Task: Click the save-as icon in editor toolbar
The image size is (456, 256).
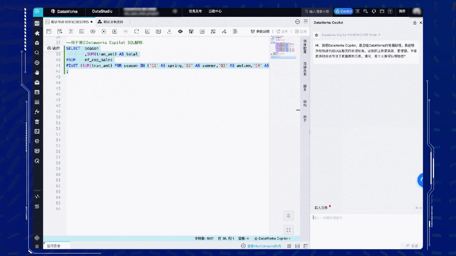Action: point(60,31)
